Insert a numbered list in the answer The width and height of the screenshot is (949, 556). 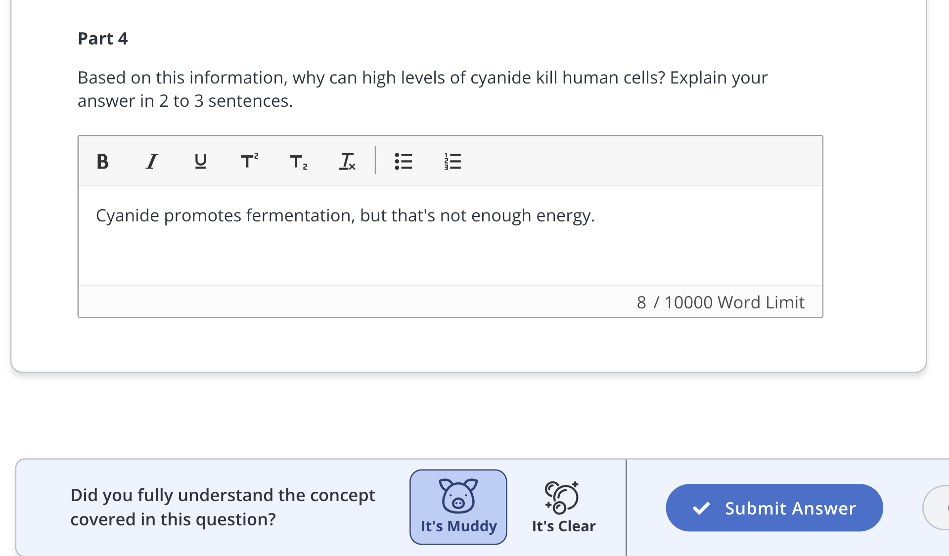(452, 161)
